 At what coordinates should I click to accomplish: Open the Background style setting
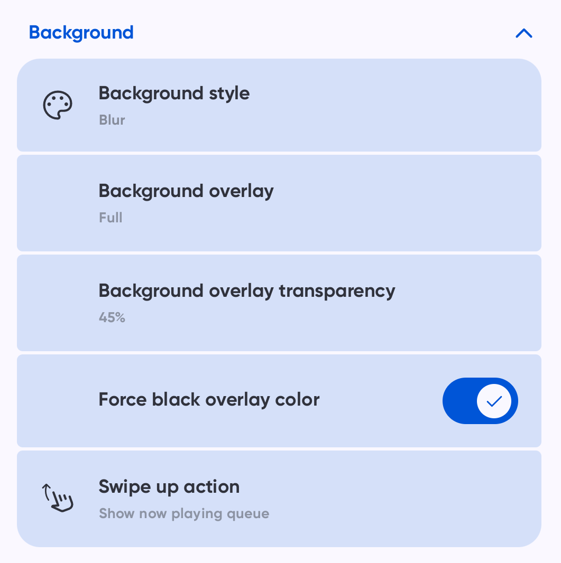coord(174,93)
